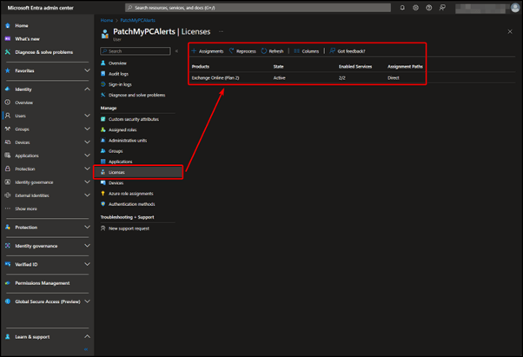Follow the Home breadcrumb link
The height and width of the screenshot is (357, 523).
(x=107, y=20)
